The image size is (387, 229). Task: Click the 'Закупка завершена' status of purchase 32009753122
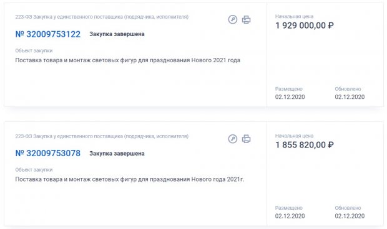[117, 34]
